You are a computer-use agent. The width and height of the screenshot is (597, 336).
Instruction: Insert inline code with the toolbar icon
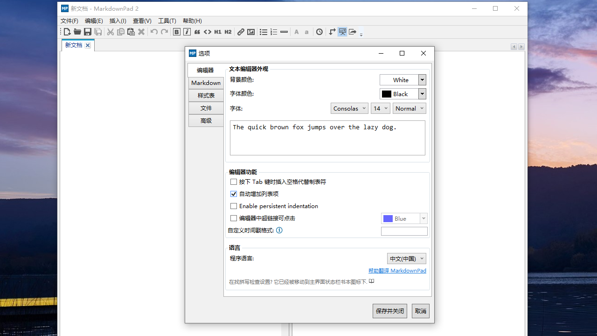tap(208, 32)
